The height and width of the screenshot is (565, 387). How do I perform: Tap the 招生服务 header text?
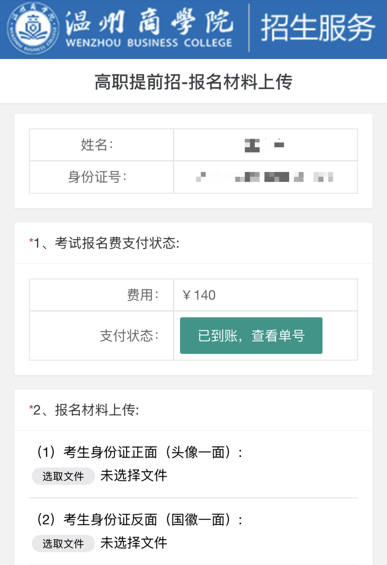click(317, 28)
